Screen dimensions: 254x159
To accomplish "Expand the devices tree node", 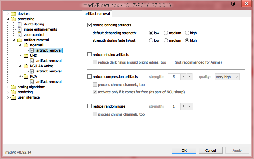I will [8, 14].
